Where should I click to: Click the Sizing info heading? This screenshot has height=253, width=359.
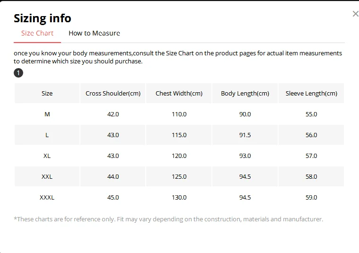pos(43,18)
